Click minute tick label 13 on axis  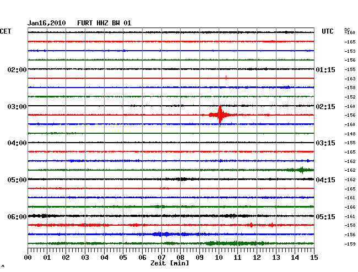(276, 257)
